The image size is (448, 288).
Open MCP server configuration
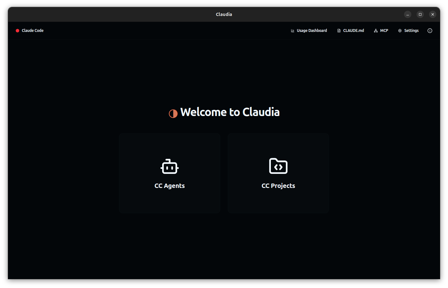tap(381, 30)
